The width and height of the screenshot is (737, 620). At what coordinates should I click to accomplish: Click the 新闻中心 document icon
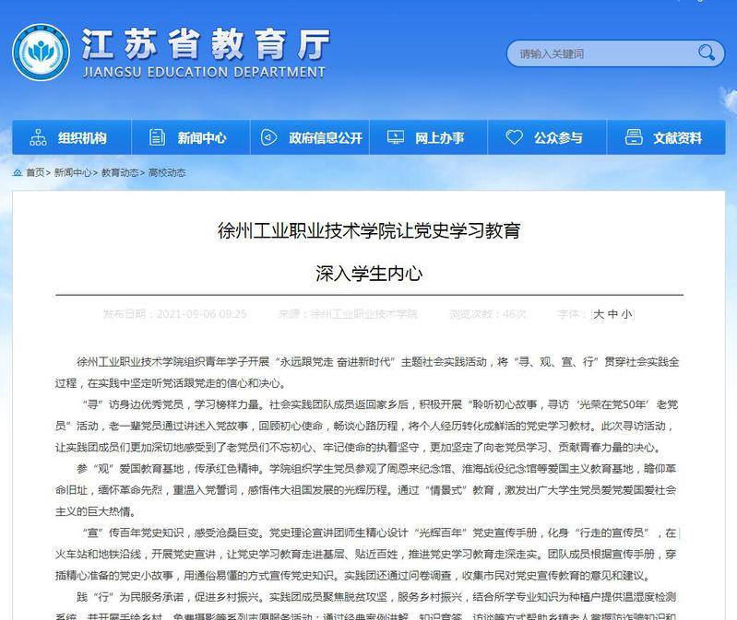[158, 138]
